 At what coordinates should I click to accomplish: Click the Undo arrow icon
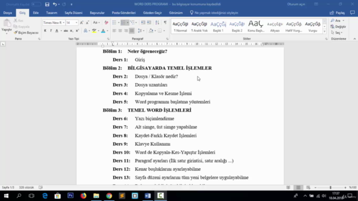(55, 4)
